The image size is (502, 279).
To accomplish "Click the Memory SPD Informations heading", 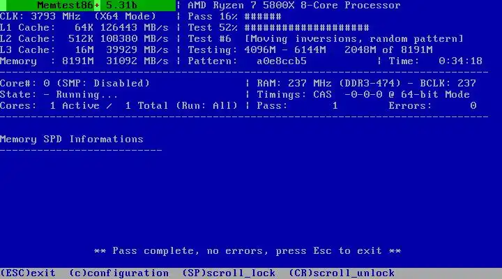I will [x=71, y=139].
